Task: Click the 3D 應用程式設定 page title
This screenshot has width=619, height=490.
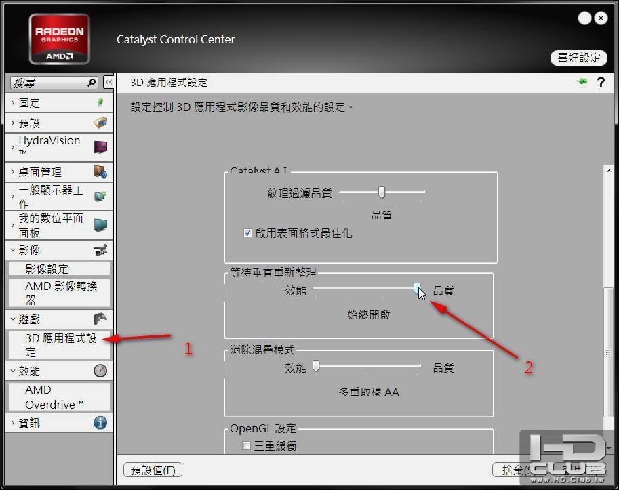Action: (169, 83)
